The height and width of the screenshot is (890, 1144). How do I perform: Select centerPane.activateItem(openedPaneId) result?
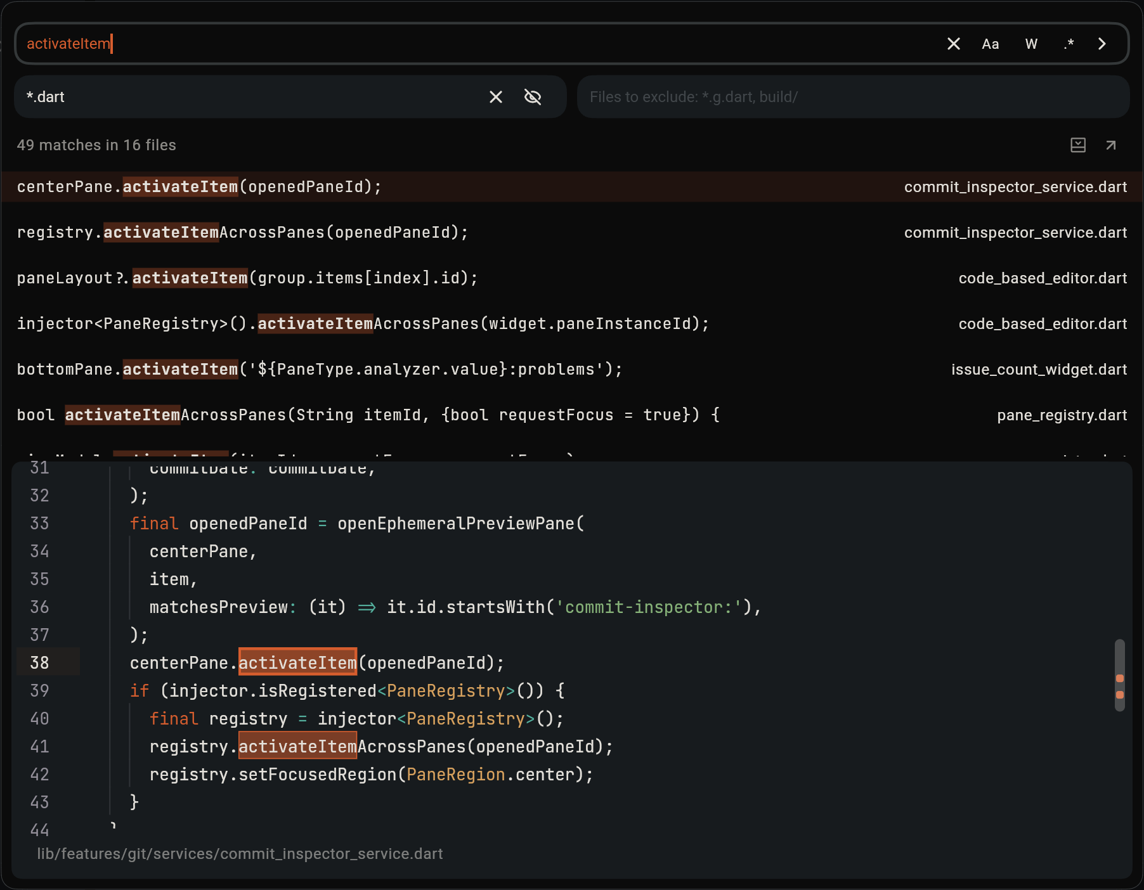click(572, 187)
